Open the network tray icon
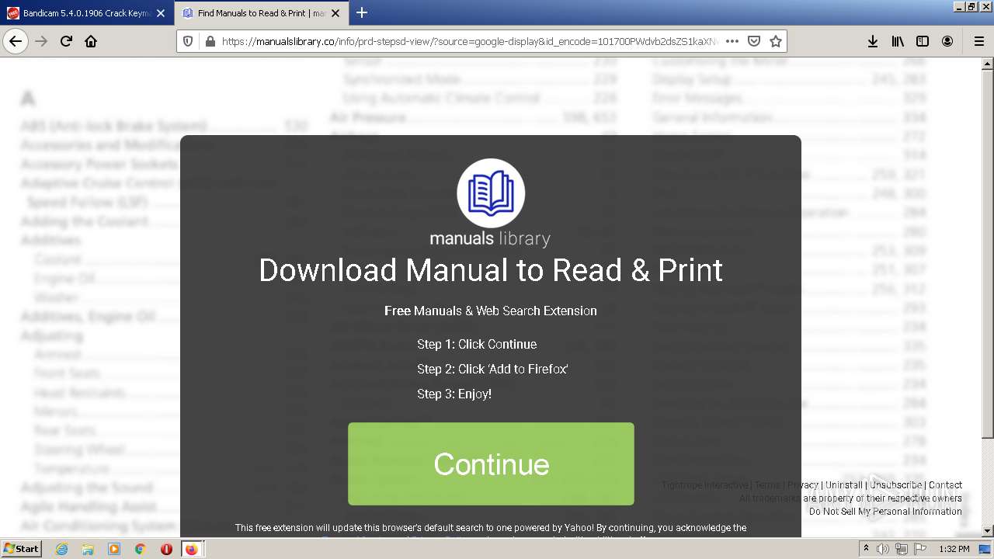This screenshot has height=559, width=994. click(x=901, y=549)
